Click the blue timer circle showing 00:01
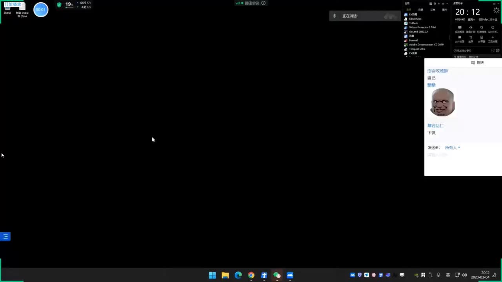The width and height of the screenshot is (502, 282). point(41,10)
